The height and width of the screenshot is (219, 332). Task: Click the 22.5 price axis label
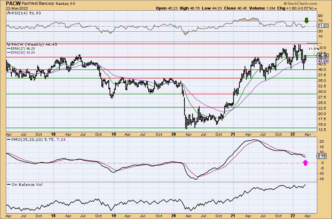pos(322,108)
